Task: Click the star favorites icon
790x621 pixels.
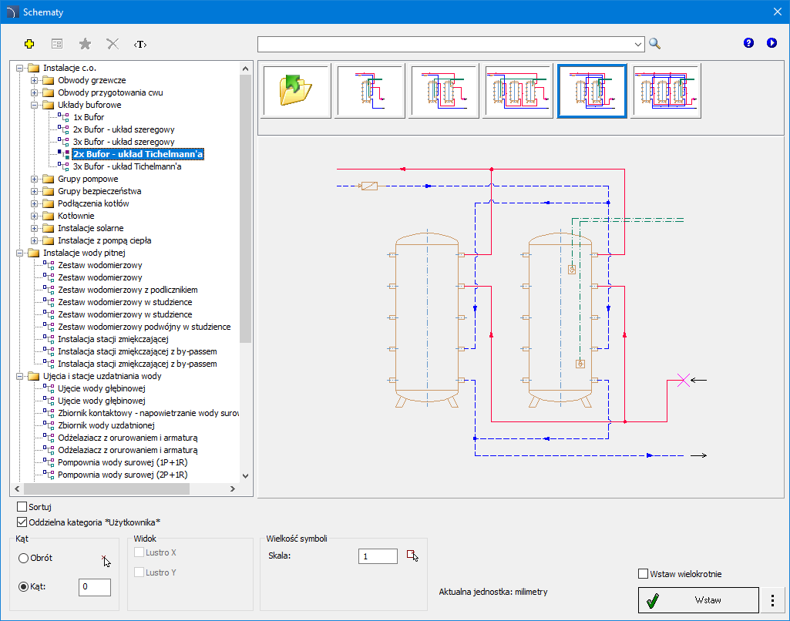Action: (85, 44)
